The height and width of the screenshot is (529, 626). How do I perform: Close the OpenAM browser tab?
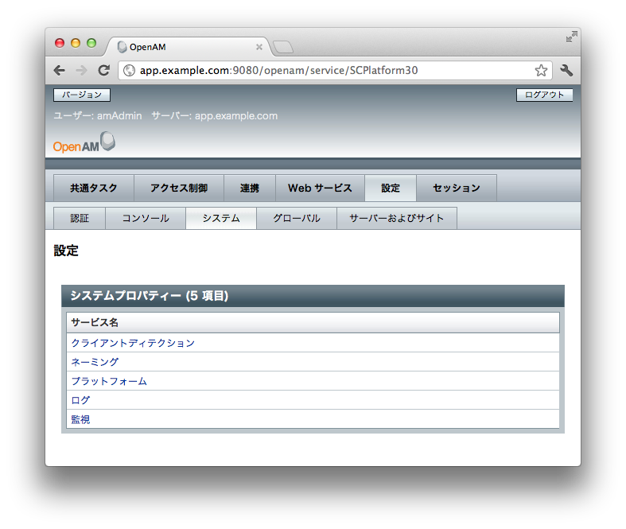point(259,47)
